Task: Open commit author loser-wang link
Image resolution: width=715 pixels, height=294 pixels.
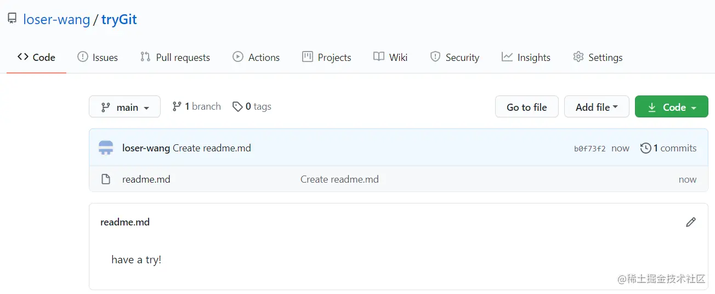Action: pos(146,148)
